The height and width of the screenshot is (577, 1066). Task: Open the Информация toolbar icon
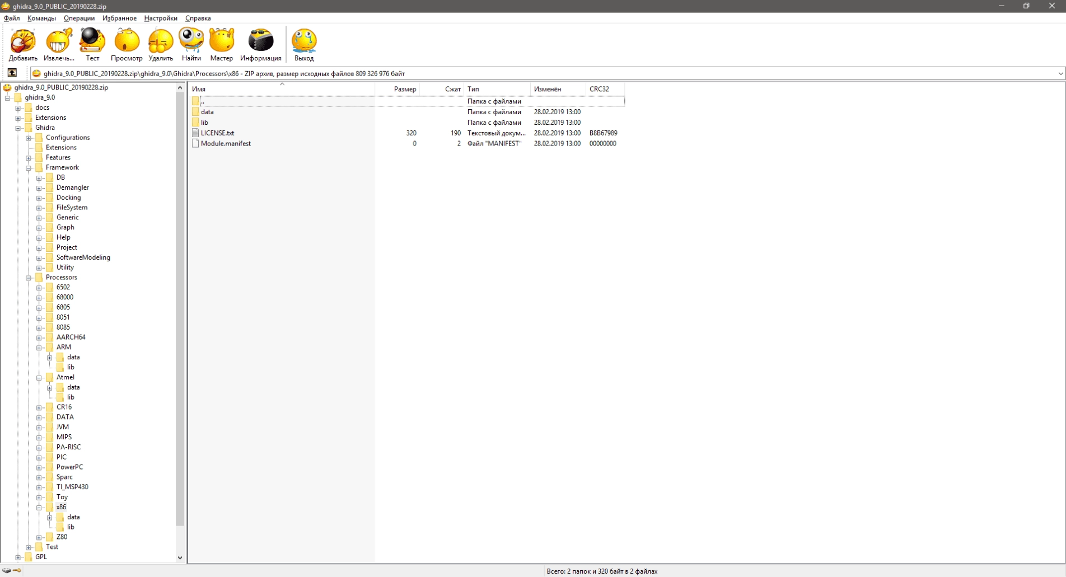[x=260, y=45]
